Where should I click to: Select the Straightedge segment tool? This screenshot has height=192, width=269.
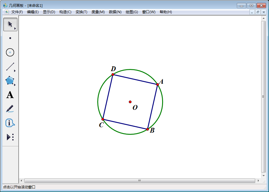(10, 67)
